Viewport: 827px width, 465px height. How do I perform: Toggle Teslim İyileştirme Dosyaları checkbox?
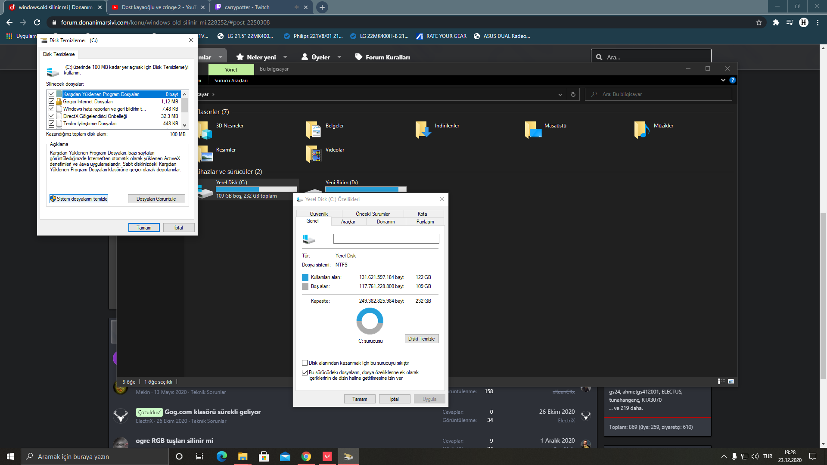point(52,123)
